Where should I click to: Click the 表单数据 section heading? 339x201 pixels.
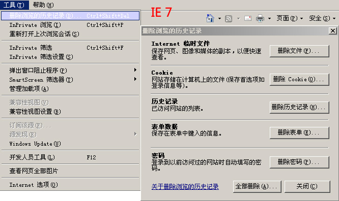click(x=164, y=126)
